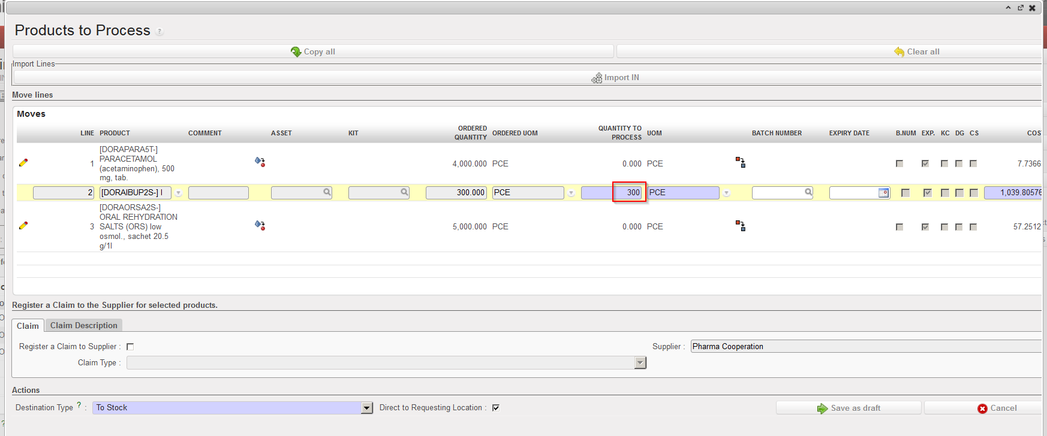The height and width of the screenshot is (436, 1047).
Task: Uncheck Direct to Requesting Location
Action: (496, 408)
